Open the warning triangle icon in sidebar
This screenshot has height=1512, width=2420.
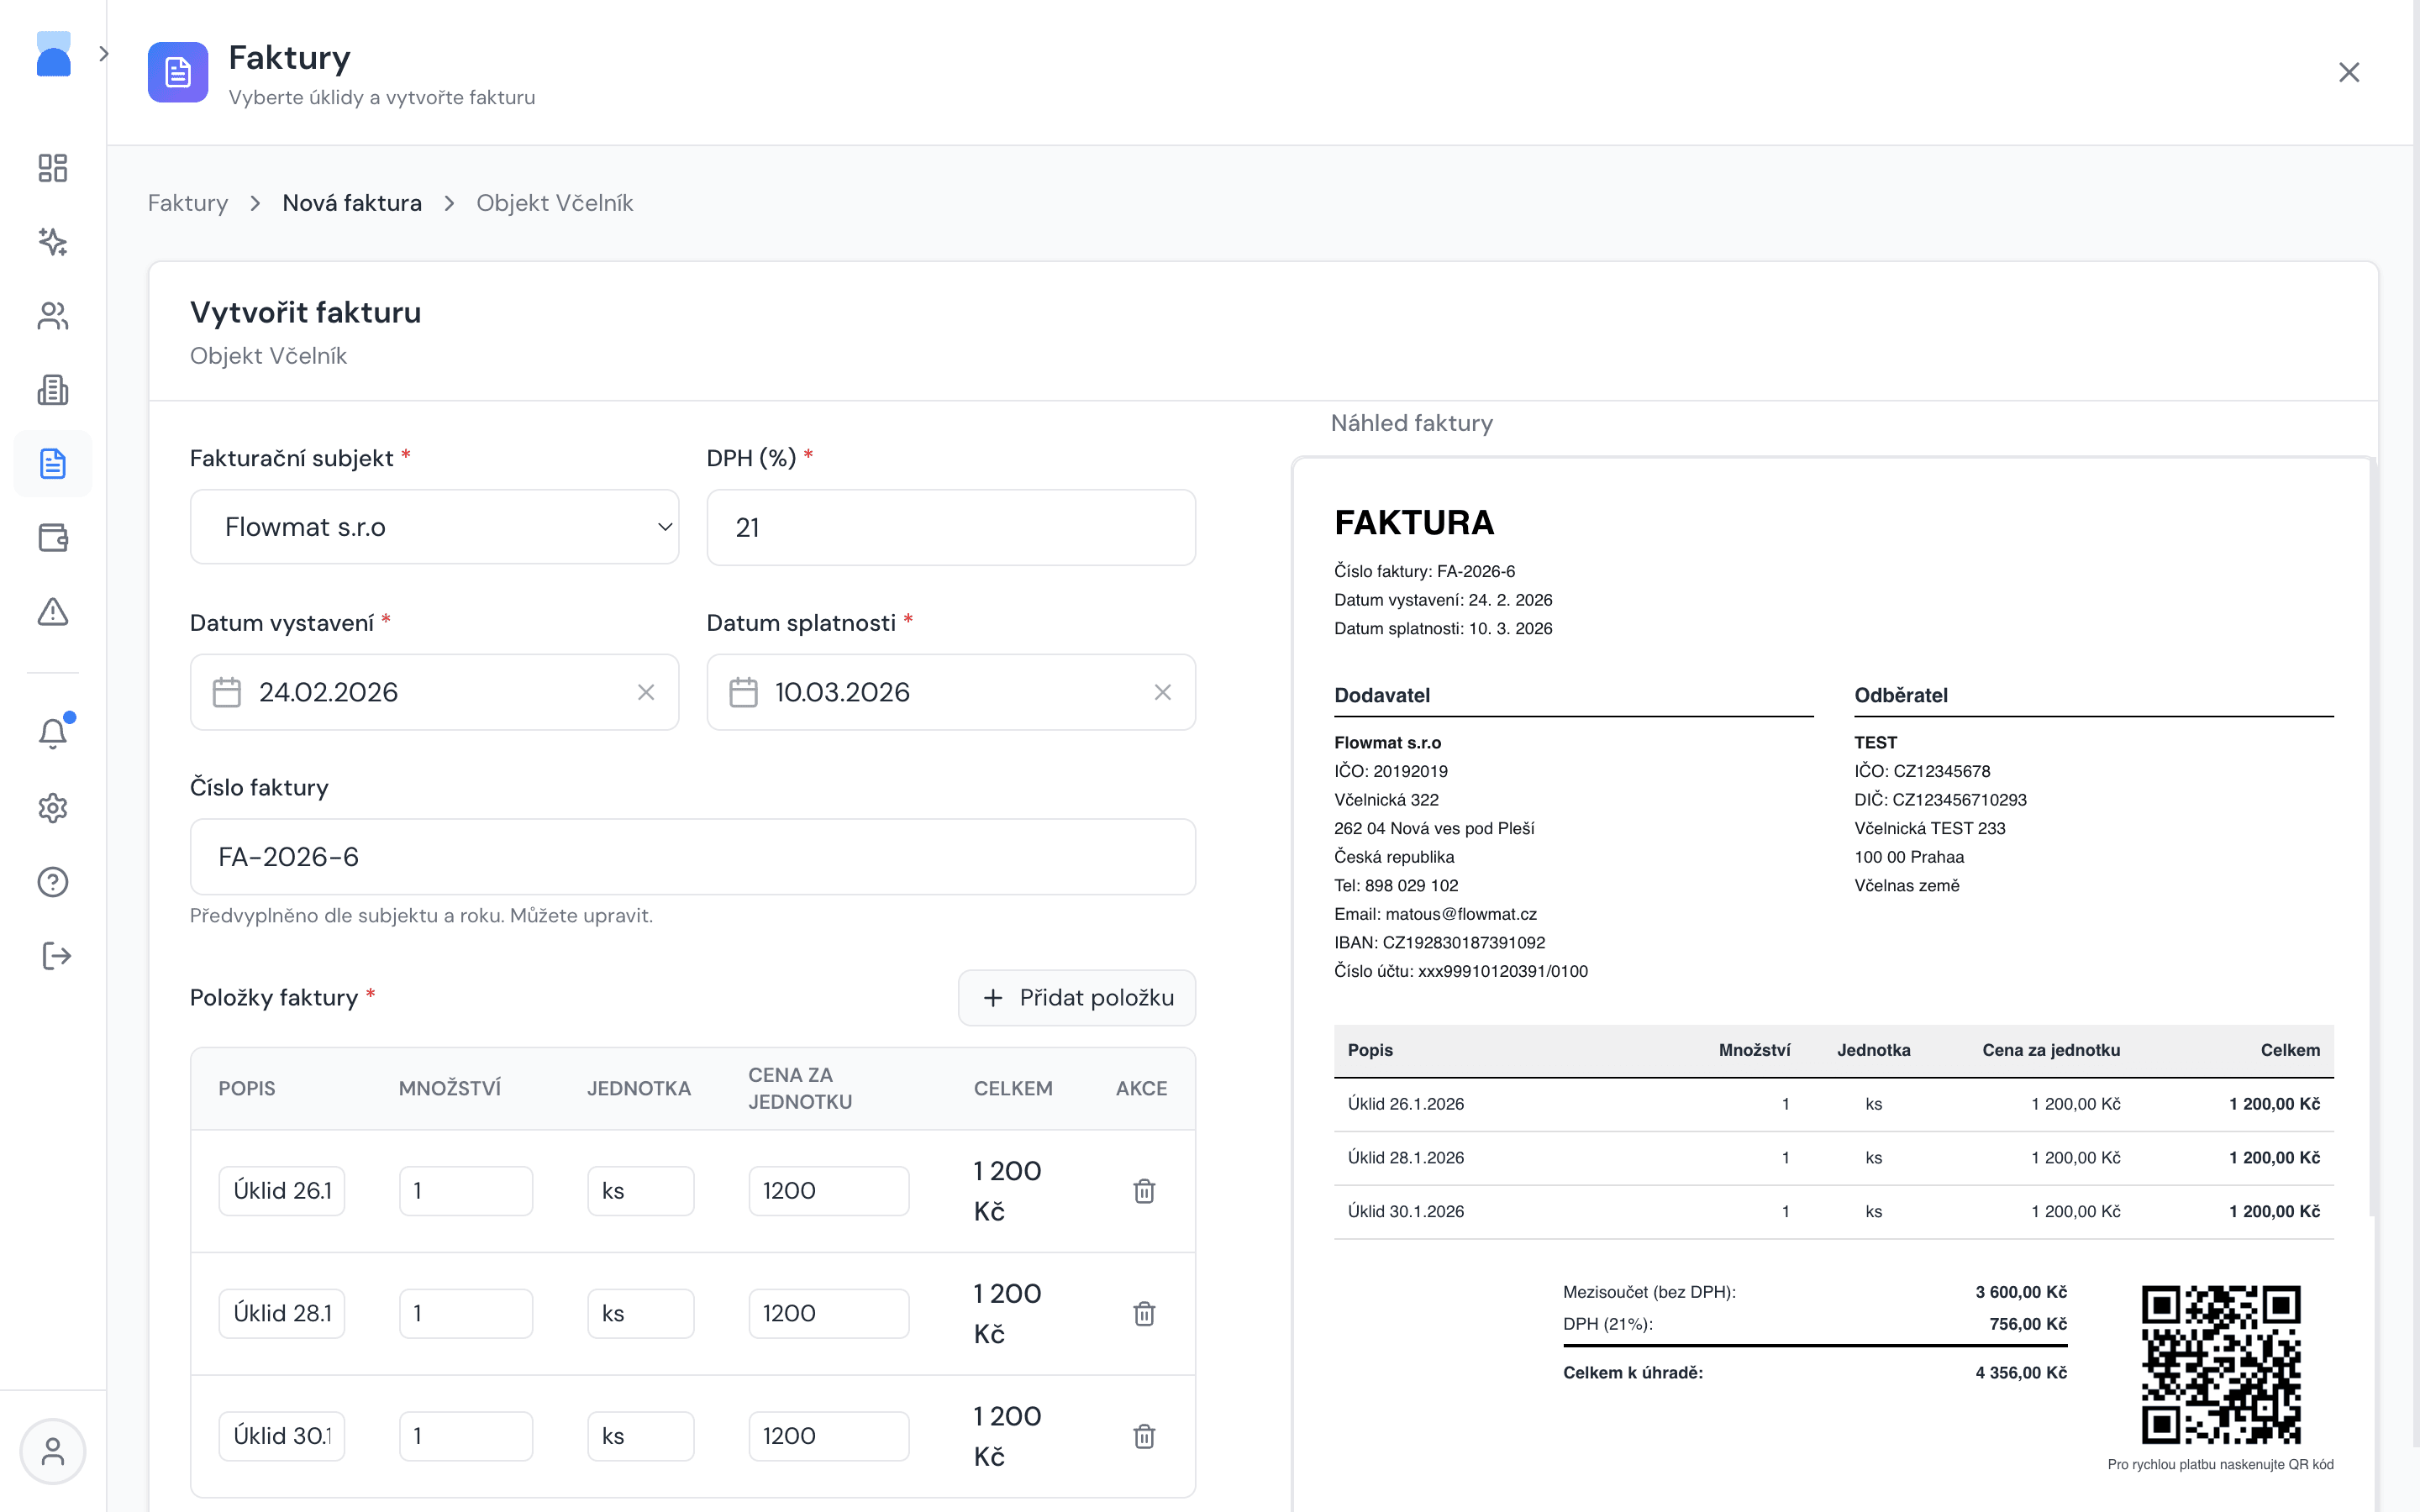click(52, 612)
